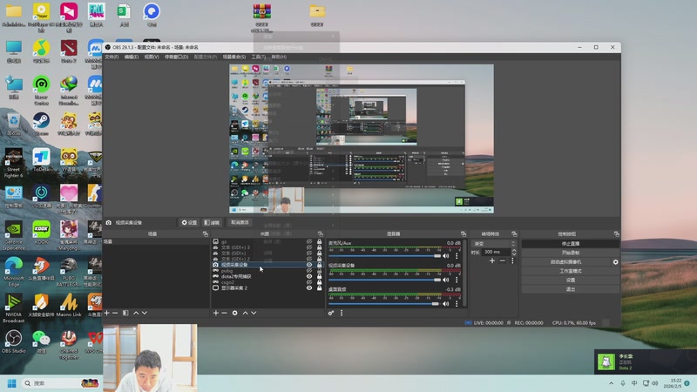Unlock the dota2专用捕获 source lock
This screenshot has width=697, height=392.
tap(319, 276)
